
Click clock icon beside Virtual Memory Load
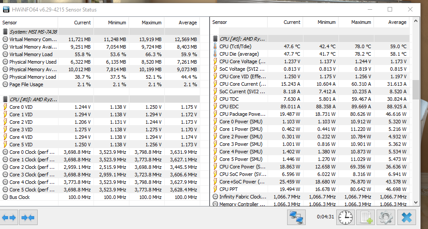(x=5, y=54)
